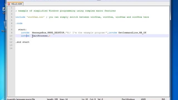Screen dimensions: 178x100
Task: Click the 'Dos\Windows' line-ending status field
Action: tap(128, 99)
